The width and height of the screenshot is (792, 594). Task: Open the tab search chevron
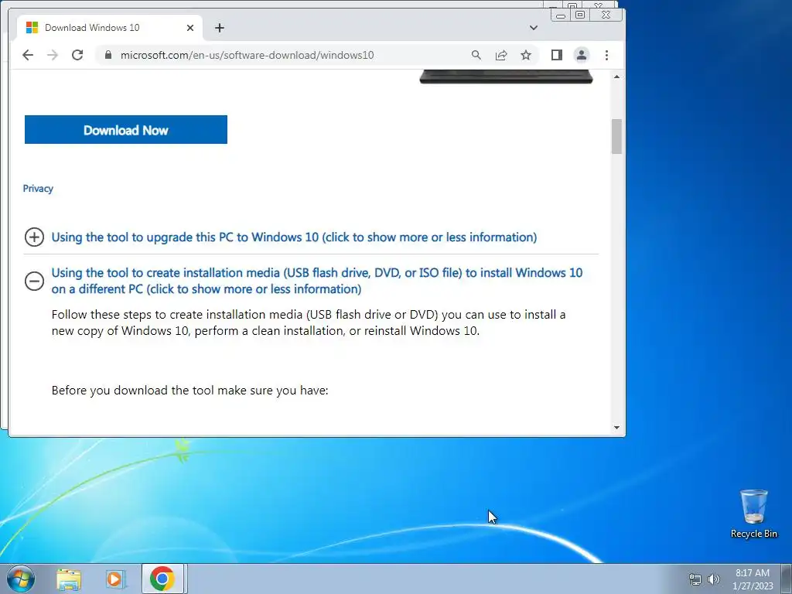point(534,28)
